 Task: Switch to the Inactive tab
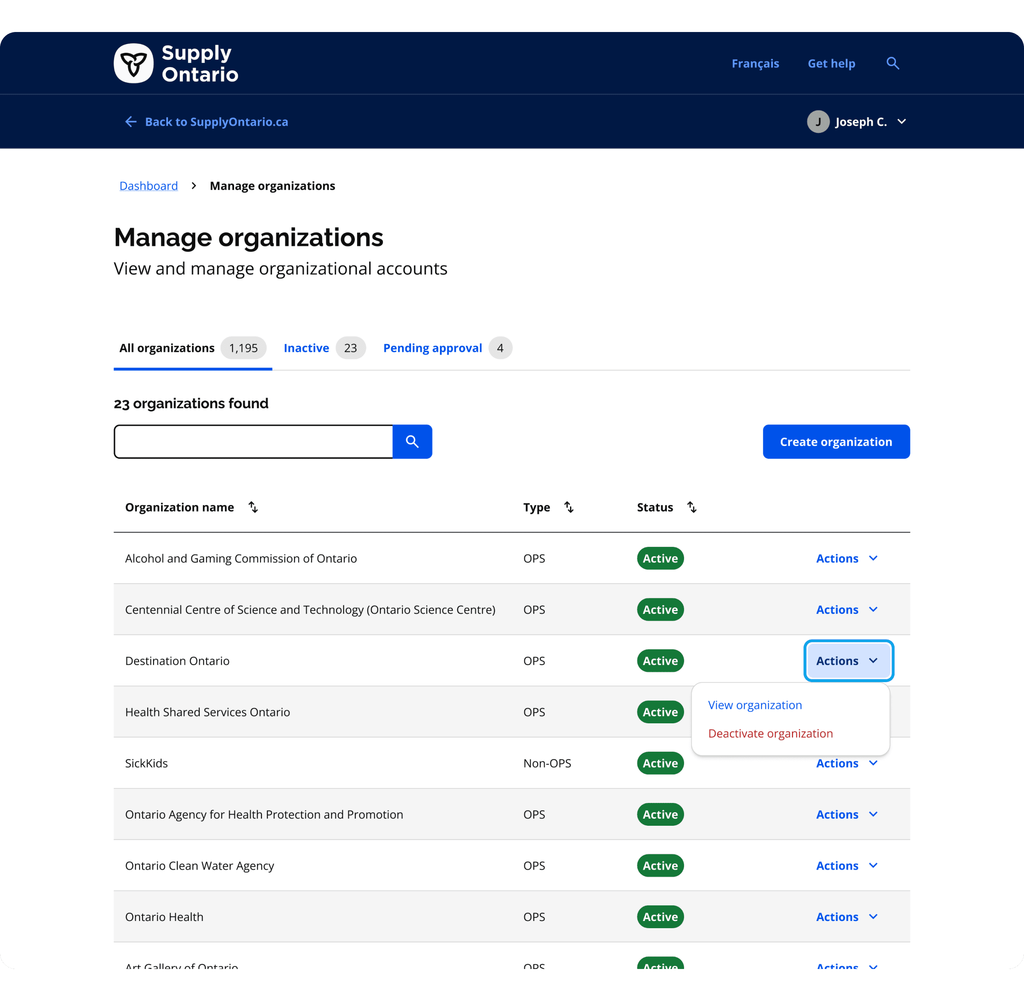[306, 348]
